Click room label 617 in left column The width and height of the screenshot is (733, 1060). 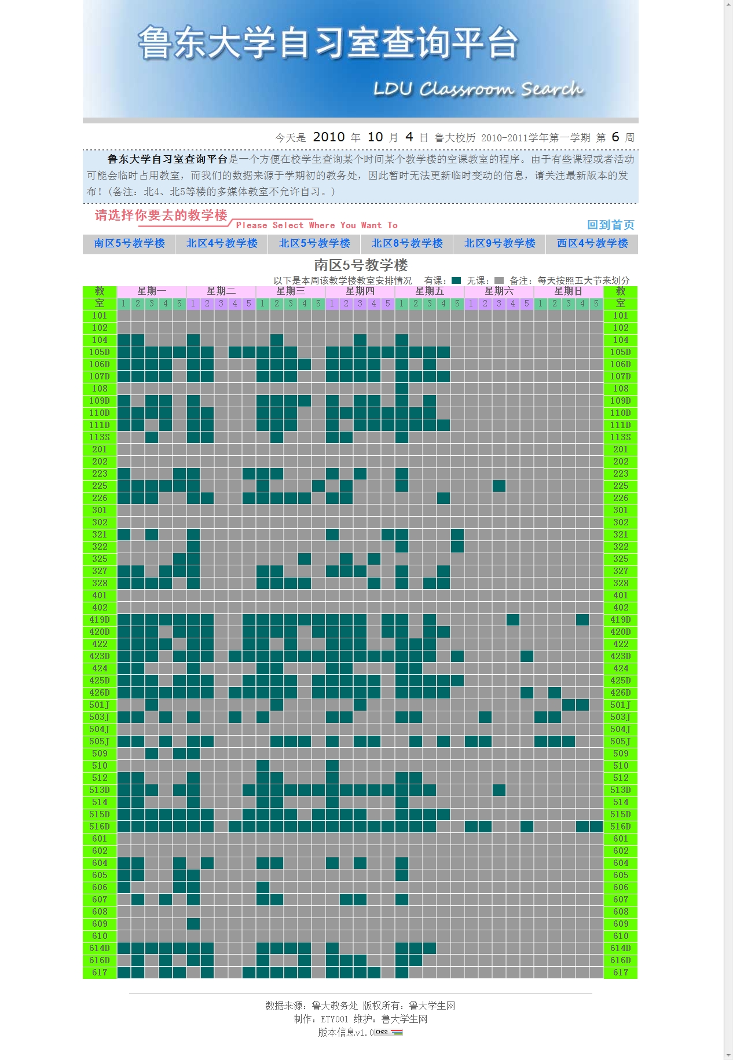tap(100, 973)
